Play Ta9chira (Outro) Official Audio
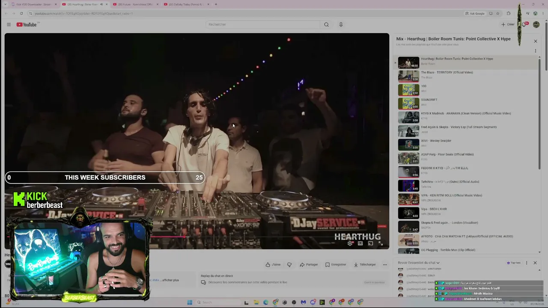548x308 pixels. coord(466,185)
